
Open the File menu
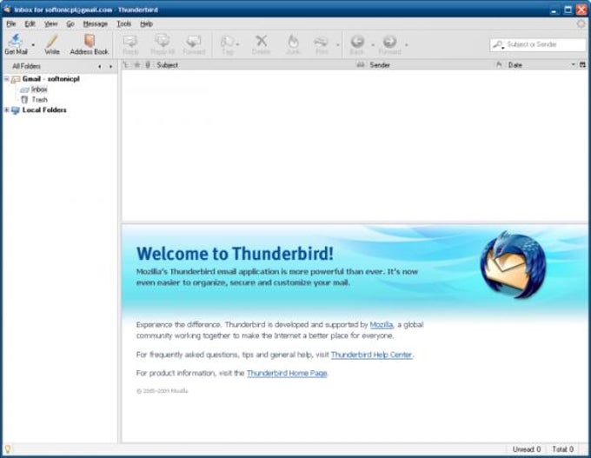(11, 23)
